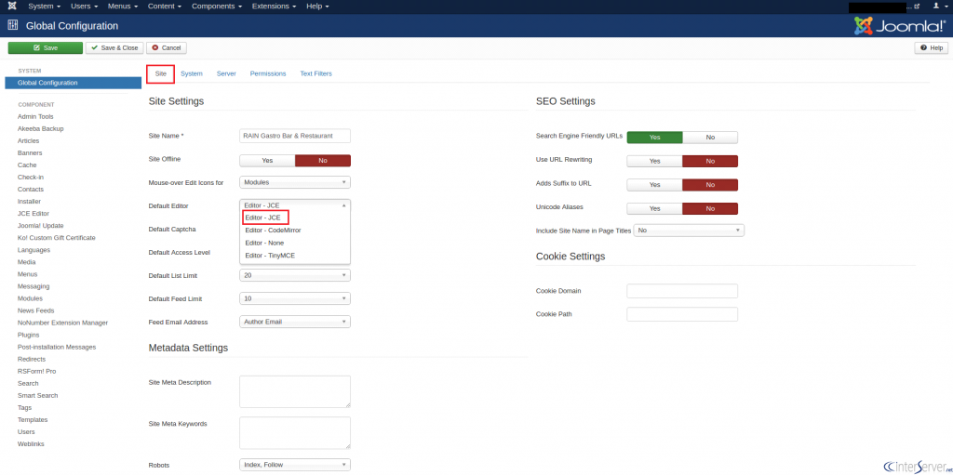Open Post-installation Messages link
Screen dimensions: 953x475
[x=57, y=347]
